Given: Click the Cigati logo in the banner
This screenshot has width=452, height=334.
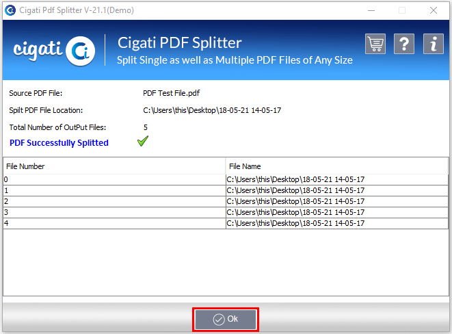Looking at the screenshot, I should coord(54,51).
